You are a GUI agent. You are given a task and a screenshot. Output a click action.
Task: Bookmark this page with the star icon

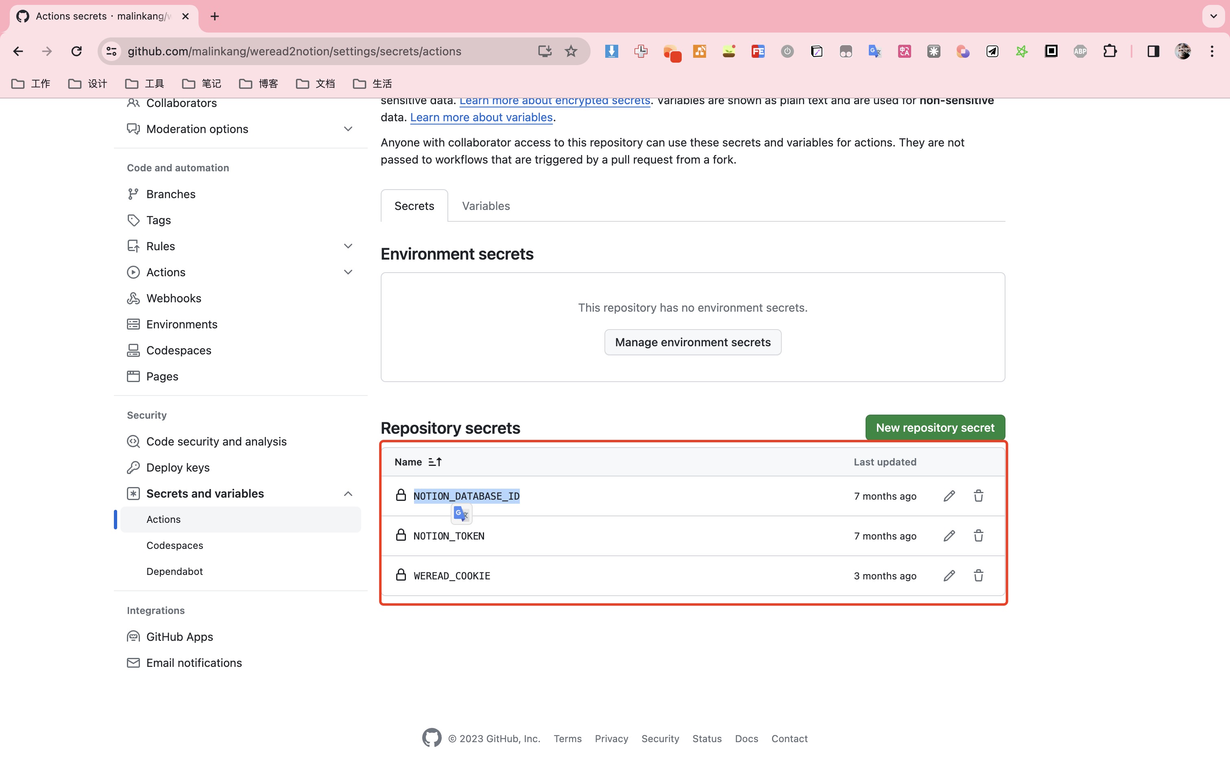coord(571,51)
